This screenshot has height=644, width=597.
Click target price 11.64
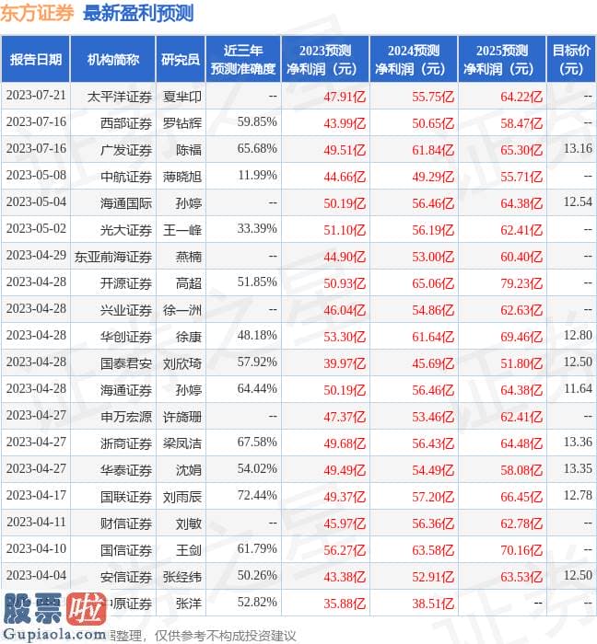click(x=578, y=389)
